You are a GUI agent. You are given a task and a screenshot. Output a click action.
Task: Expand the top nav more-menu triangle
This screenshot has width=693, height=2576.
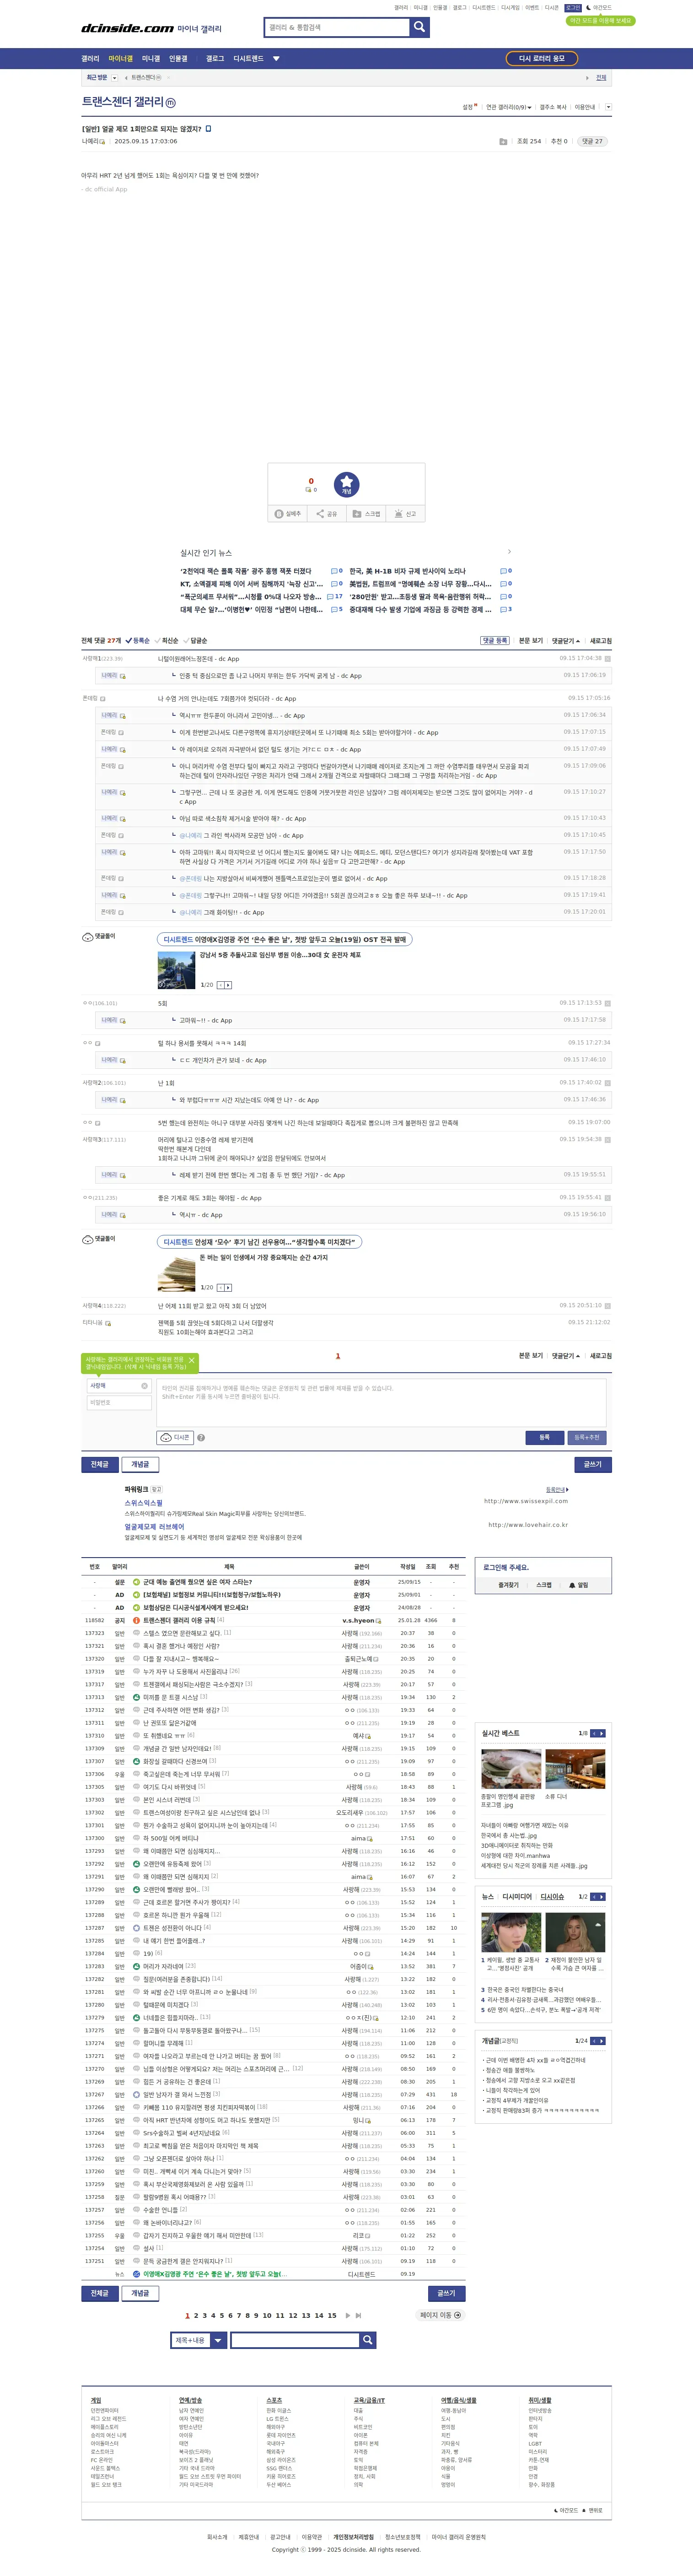[276, 59]
